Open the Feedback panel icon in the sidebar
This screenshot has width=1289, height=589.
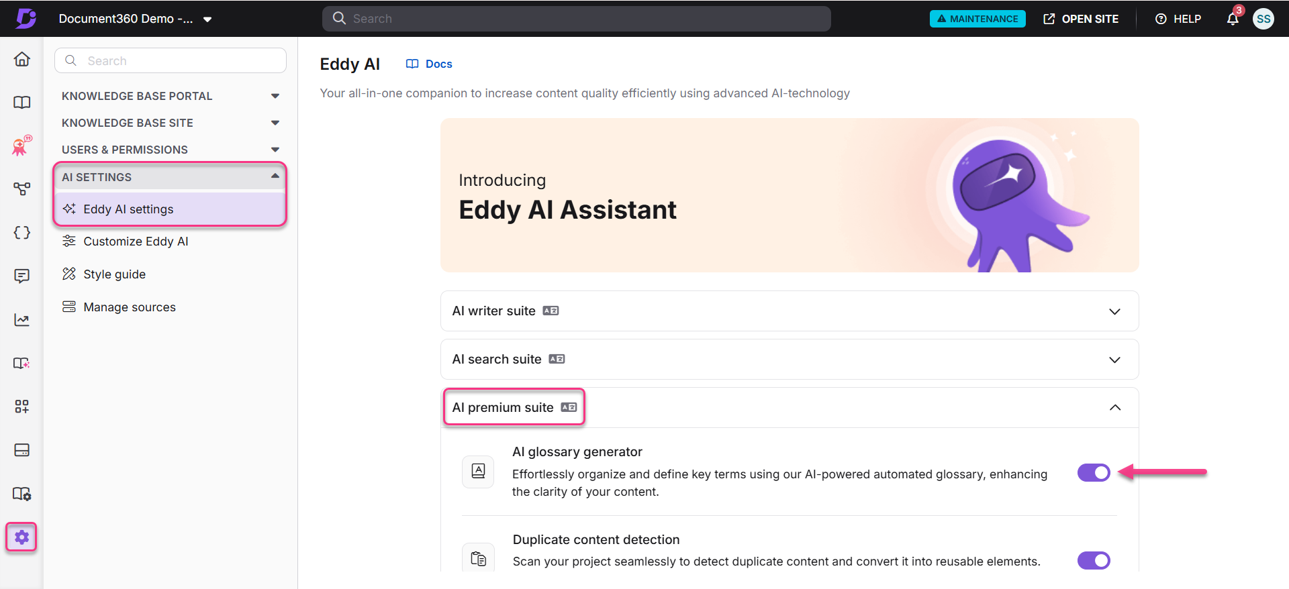[21, 276]
